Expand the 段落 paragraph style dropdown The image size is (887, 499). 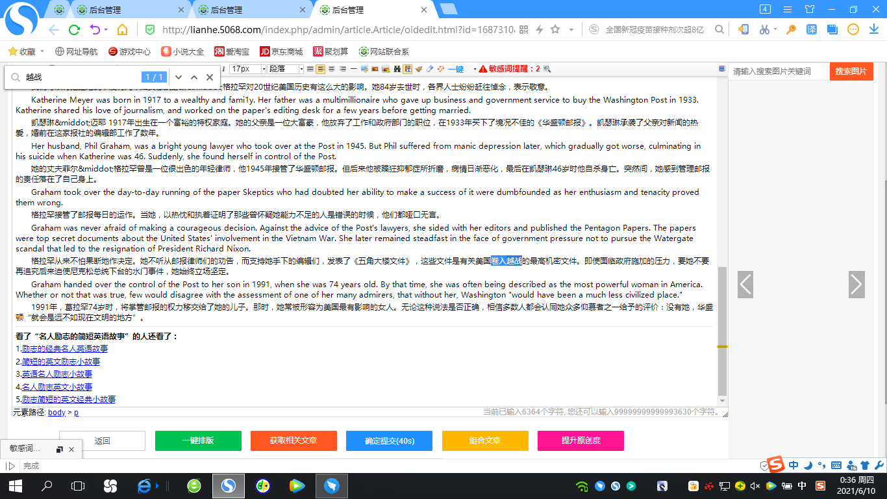(x=301, y=68)
